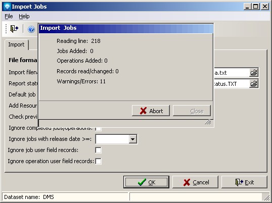Screen dimensions: 272x203
Task: Open the Help menu
Action: [24, 16]
